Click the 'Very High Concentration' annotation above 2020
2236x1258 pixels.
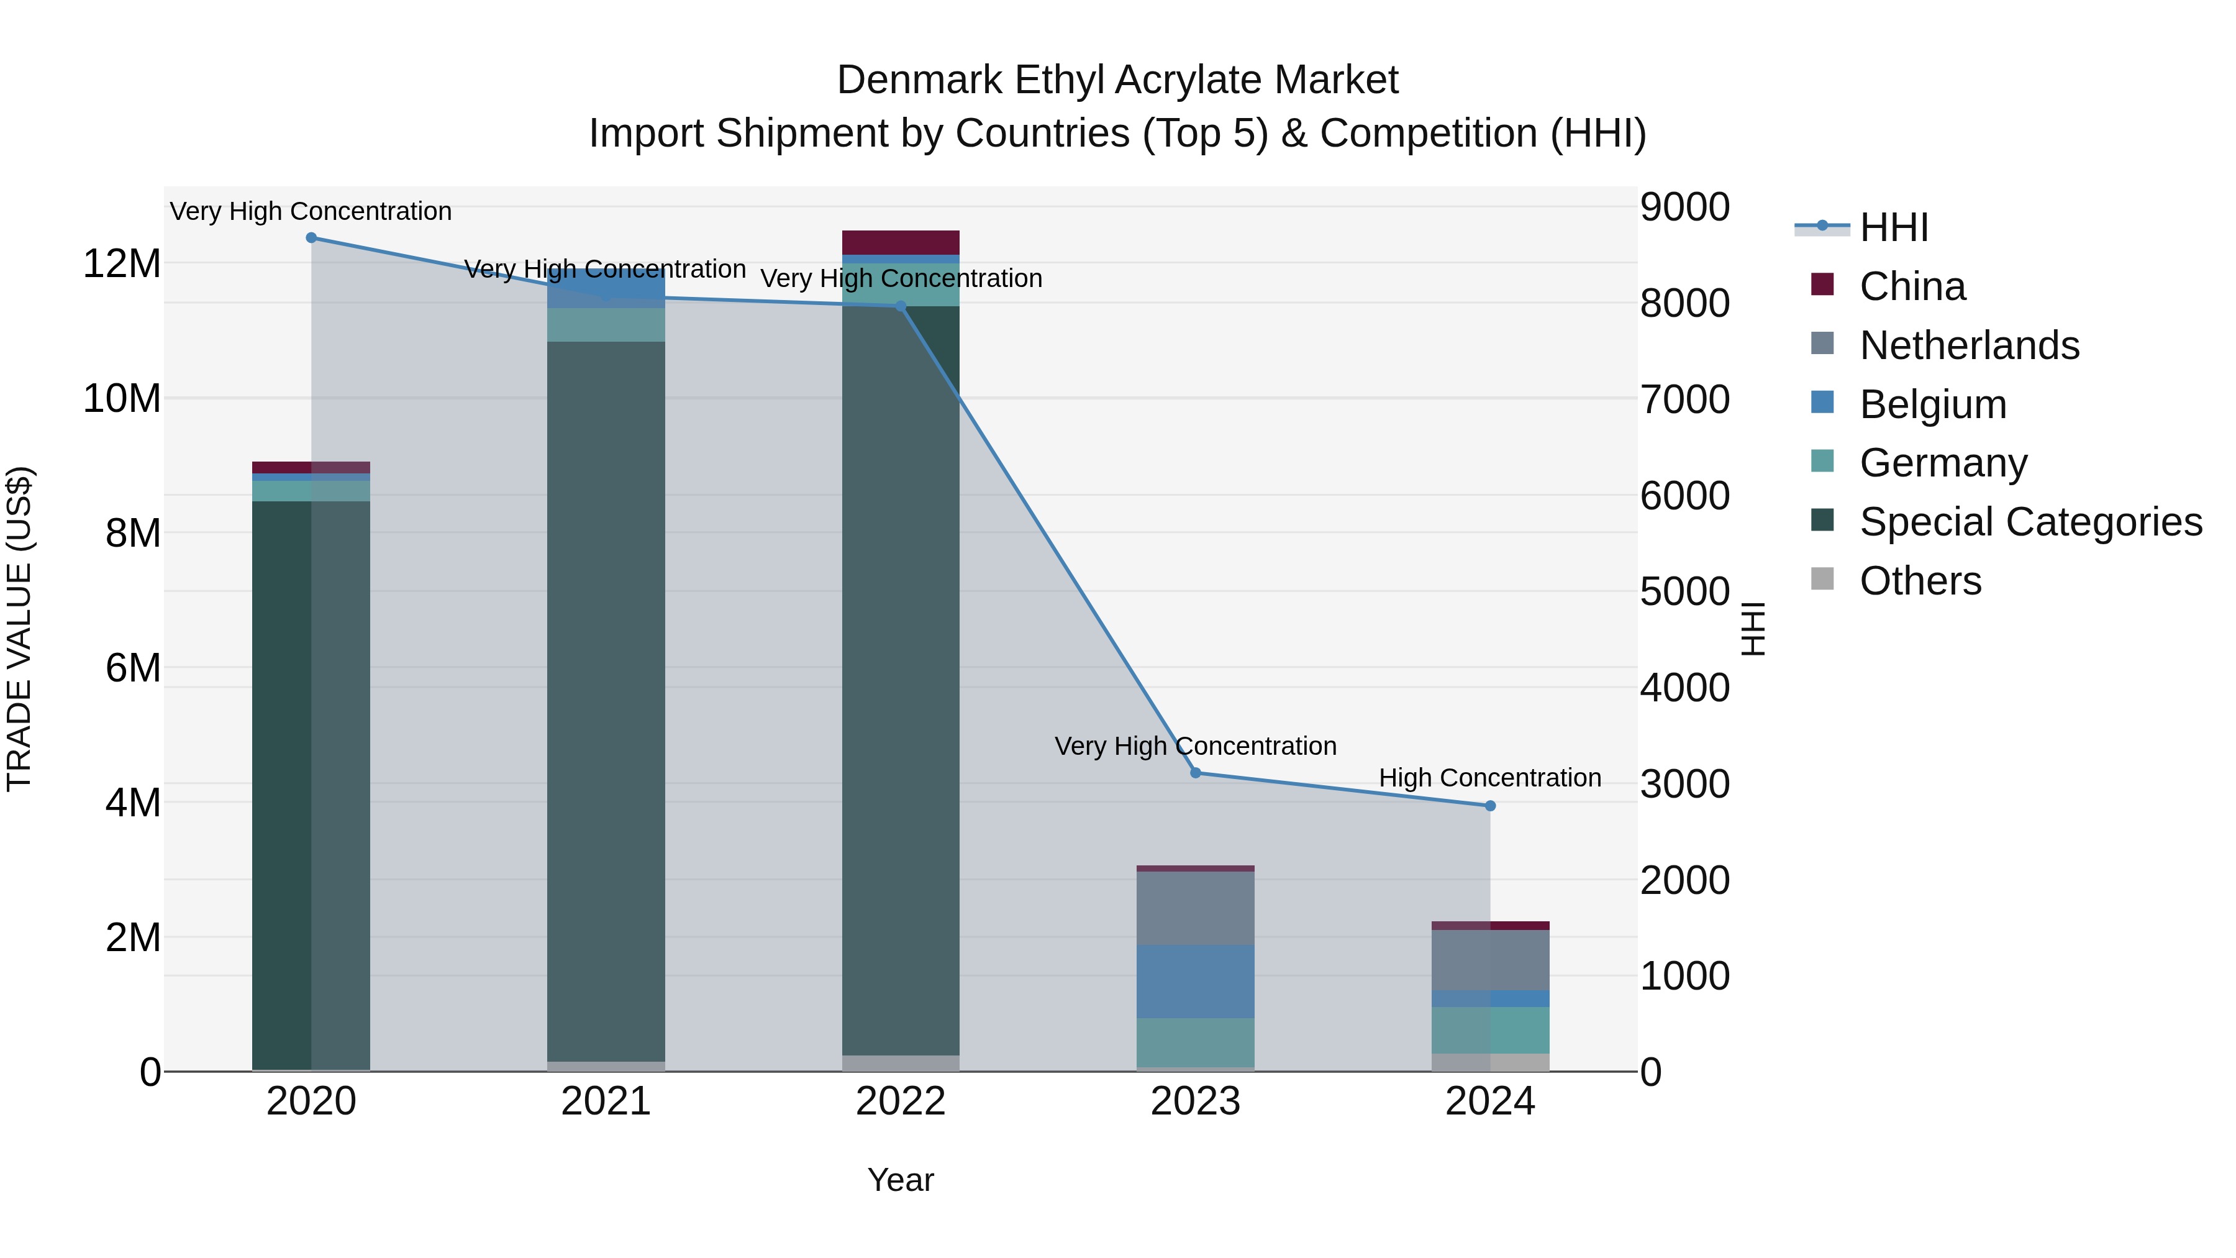(311, 211)
